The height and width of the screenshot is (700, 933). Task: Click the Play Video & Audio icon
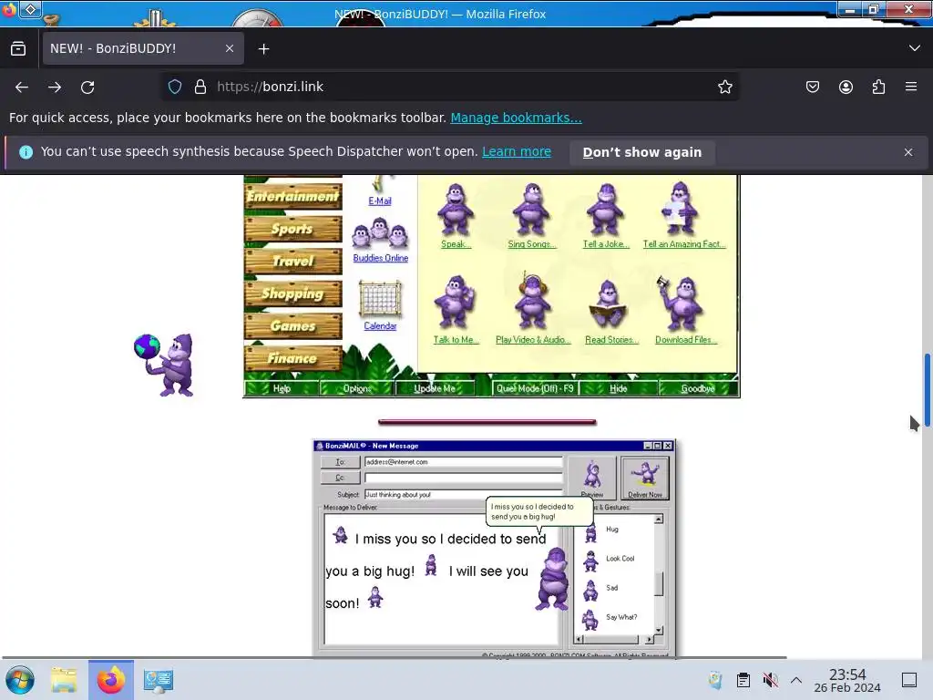pos(532,301)
